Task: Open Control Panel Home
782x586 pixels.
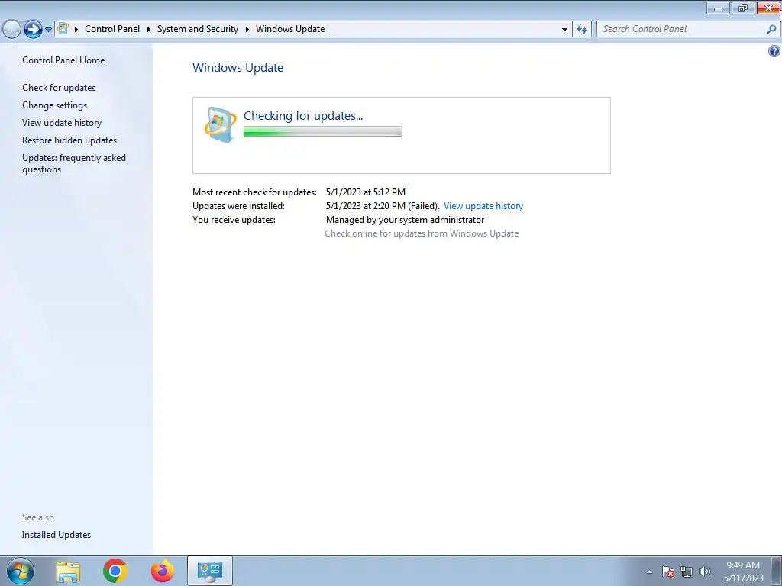Action: point(63,60)
